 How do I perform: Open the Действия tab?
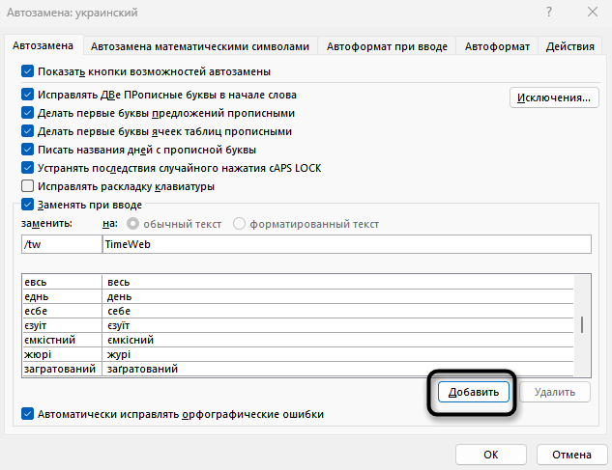569,46
